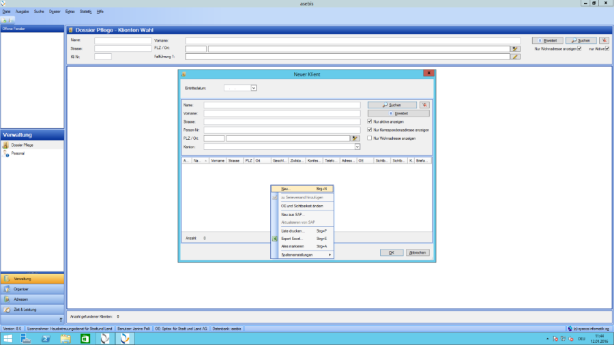Click the Export Excel icon in the context menu
614x345 pixels.
point(275,239)
